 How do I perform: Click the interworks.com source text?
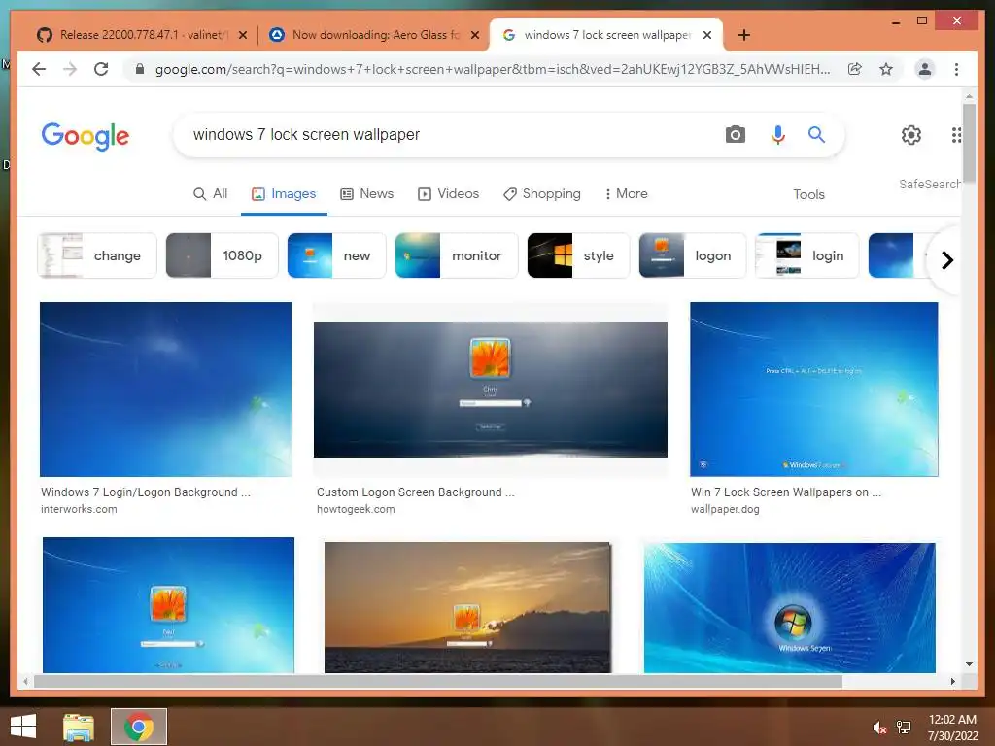point(79,509)
